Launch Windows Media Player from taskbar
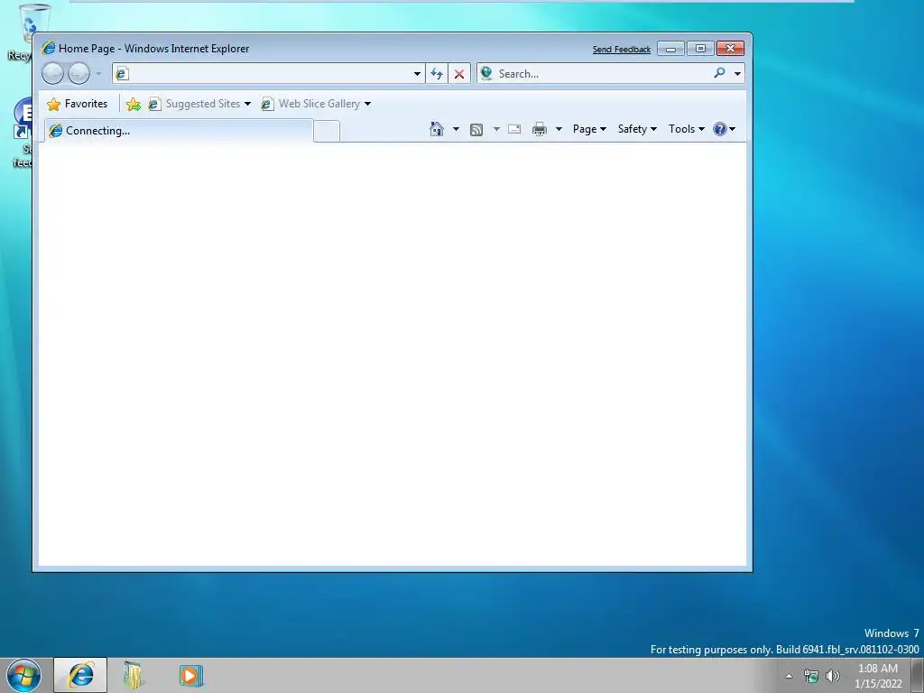The width and height of the screenshot is (924, 693). (x=191, y=675)
